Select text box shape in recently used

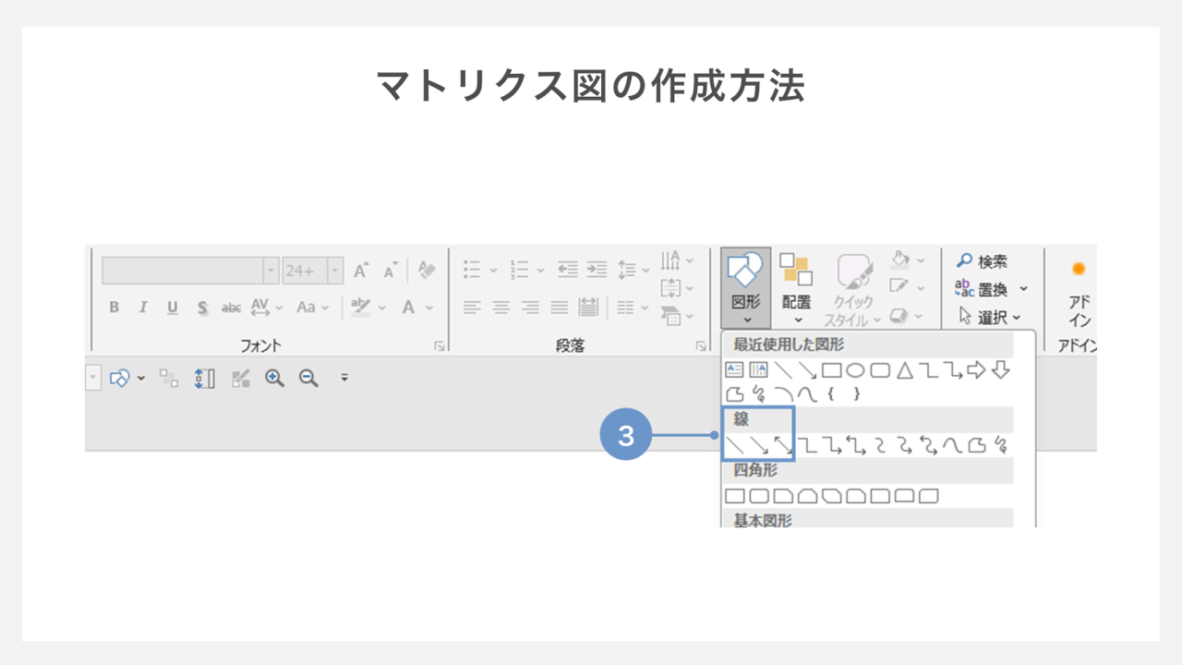tap(734, 370)
